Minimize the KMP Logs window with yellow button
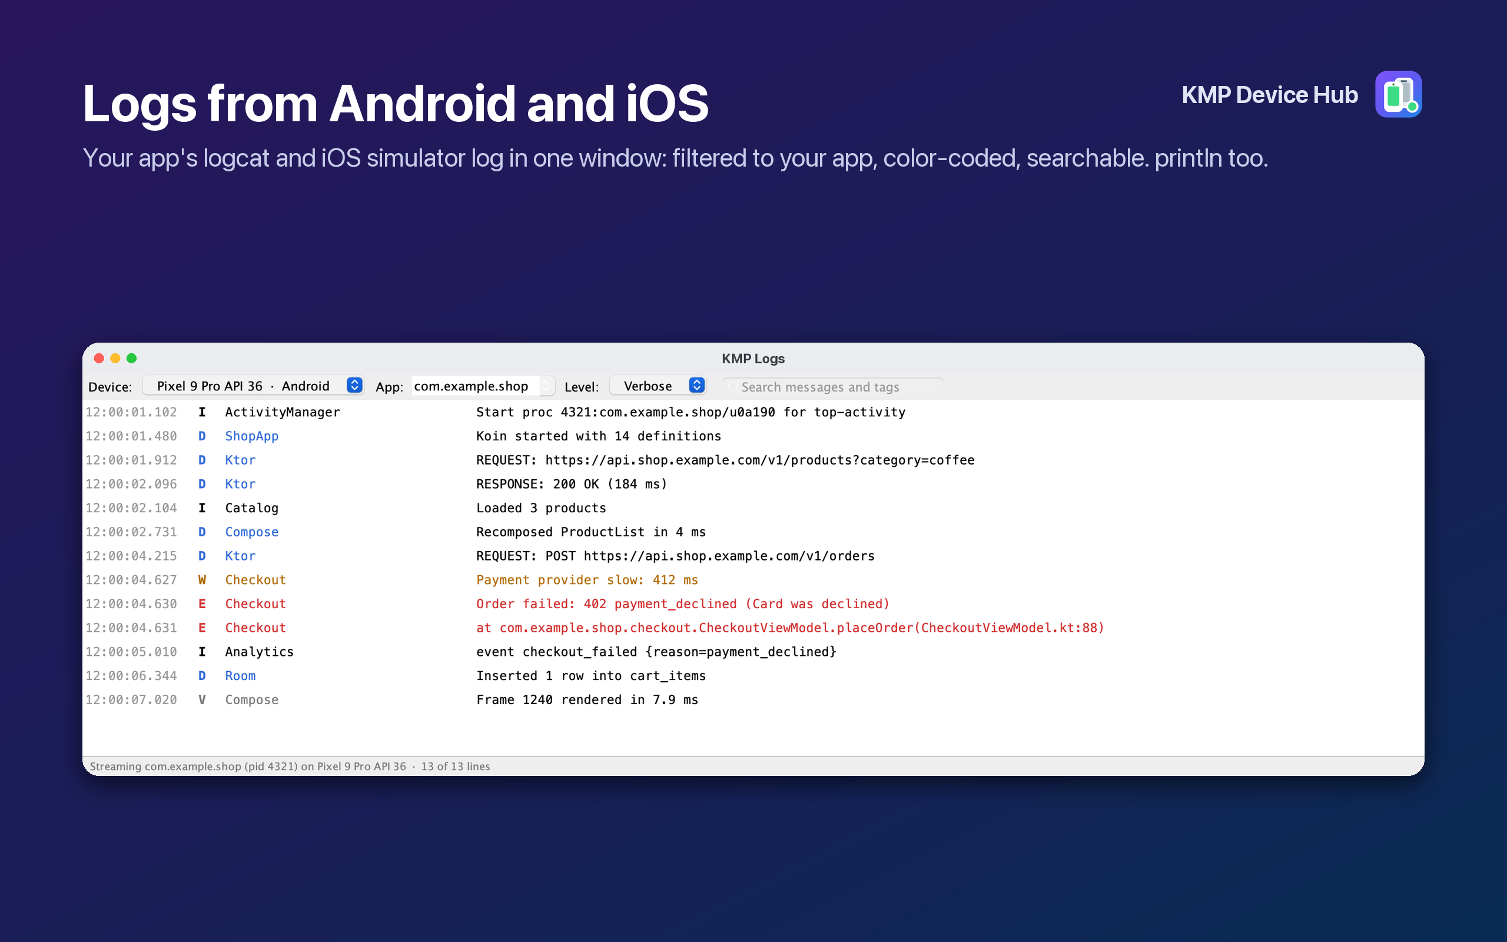 [115, 358]
